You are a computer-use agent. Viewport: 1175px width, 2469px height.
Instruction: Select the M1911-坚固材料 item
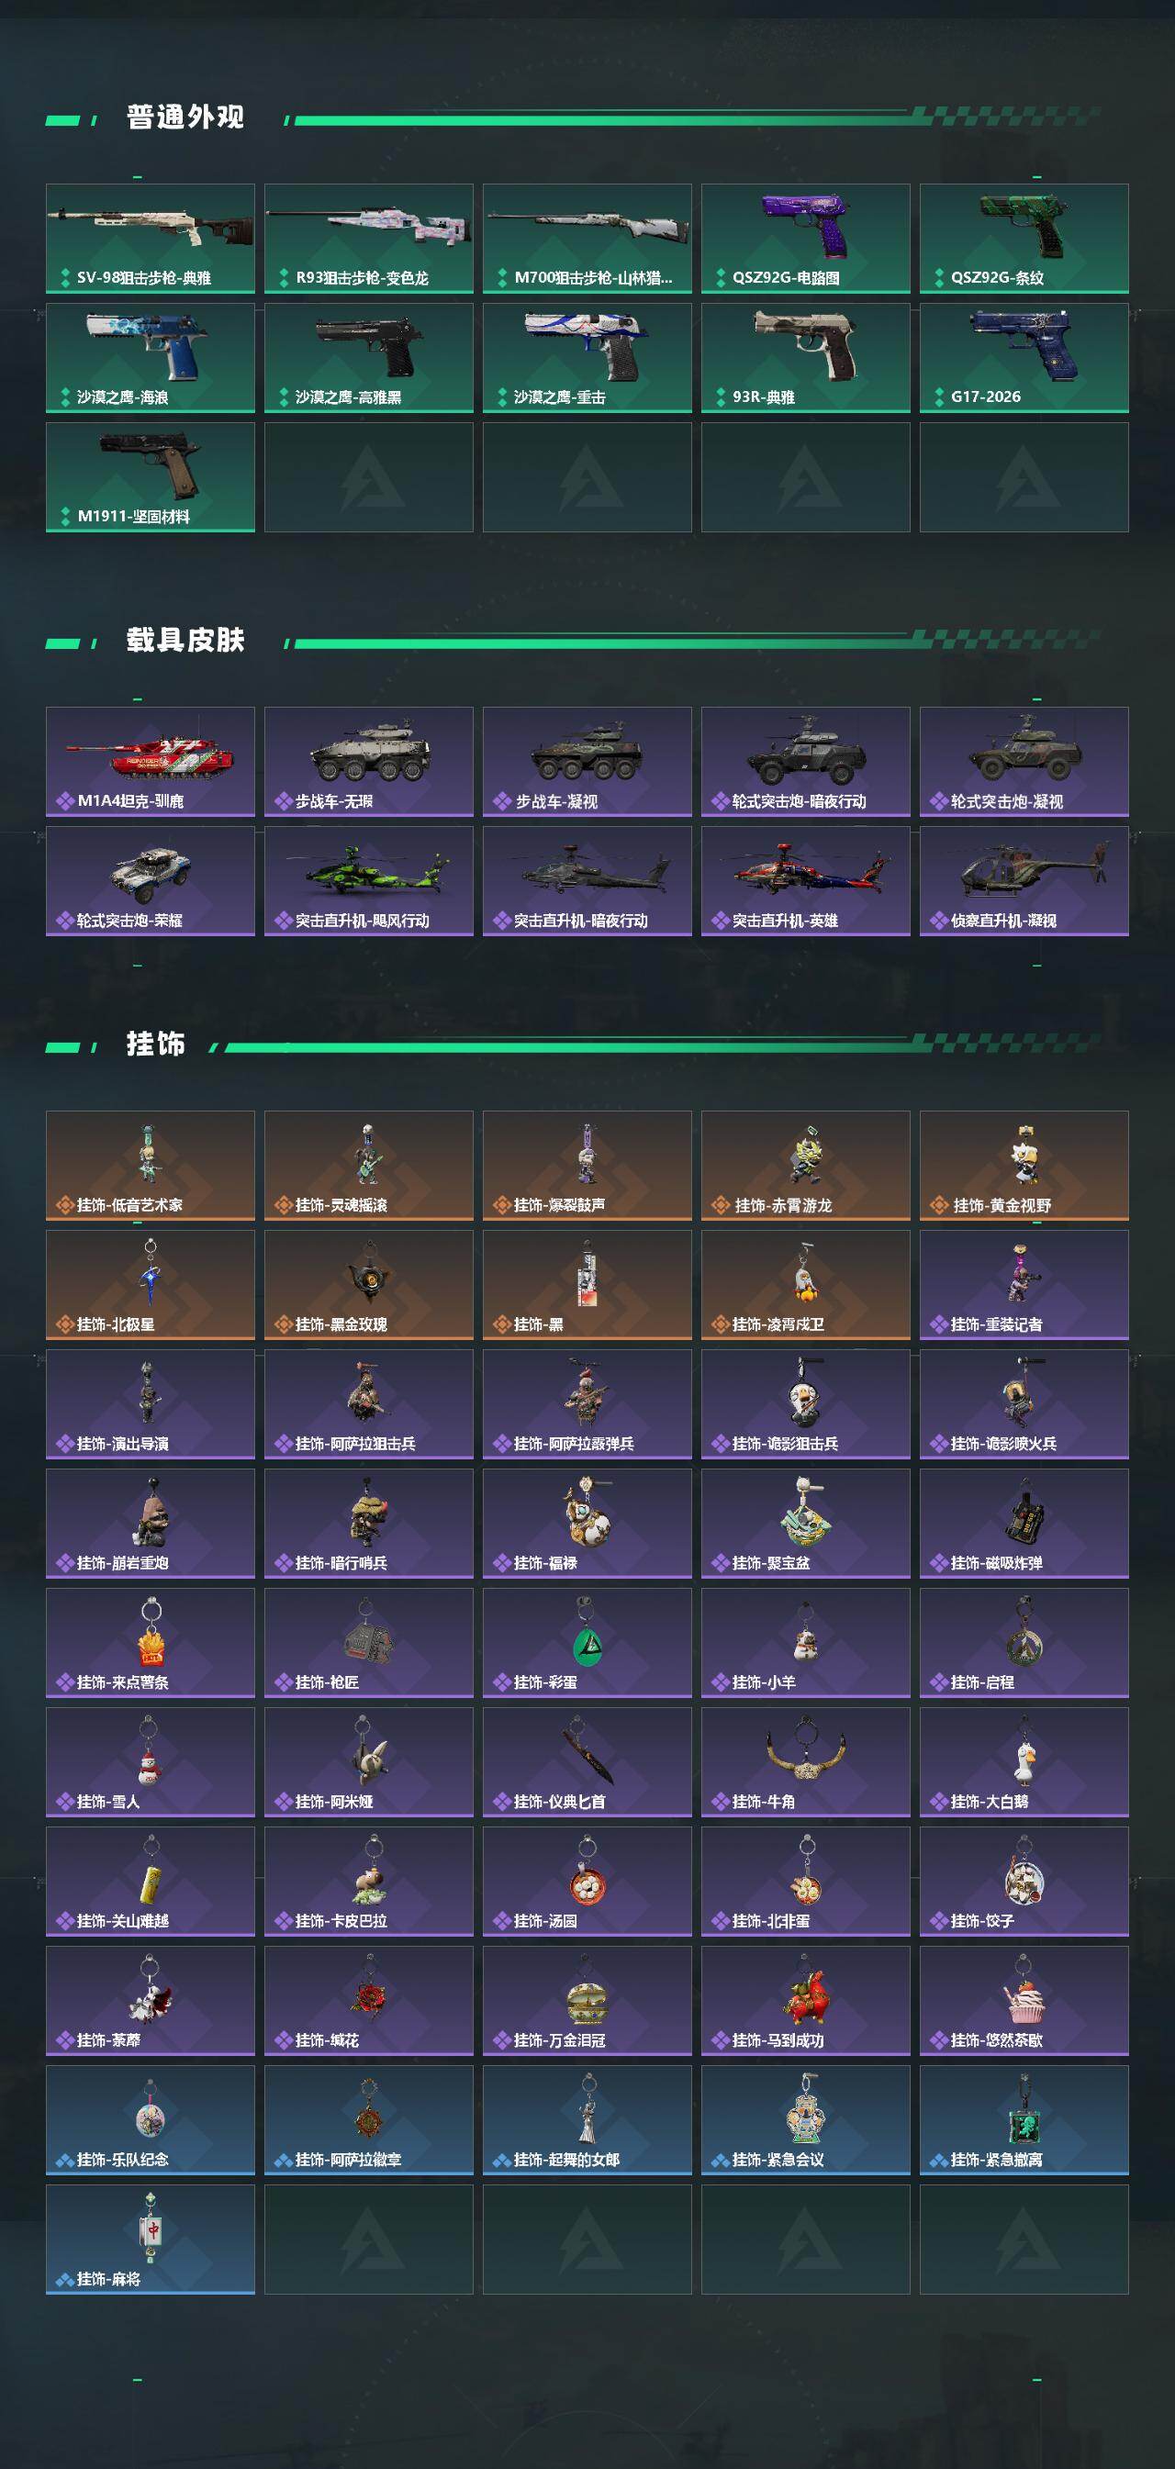tap(151, 476)
